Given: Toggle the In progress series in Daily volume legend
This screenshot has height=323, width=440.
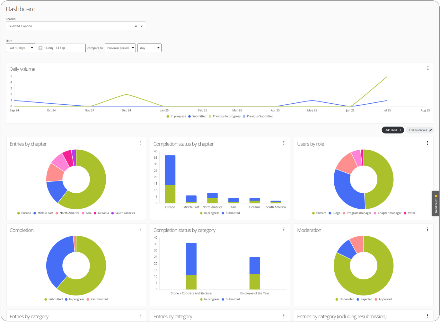Looking at the screenshot, I should click(176, 117).
